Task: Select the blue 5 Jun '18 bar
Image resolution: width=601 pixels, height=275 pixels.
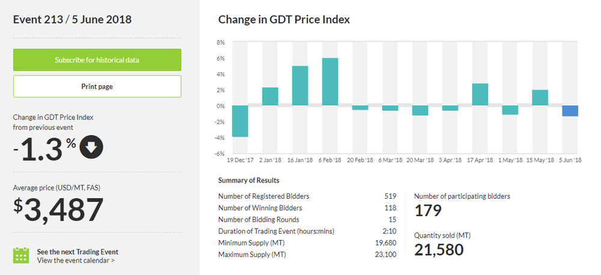Action: [570, 111]
